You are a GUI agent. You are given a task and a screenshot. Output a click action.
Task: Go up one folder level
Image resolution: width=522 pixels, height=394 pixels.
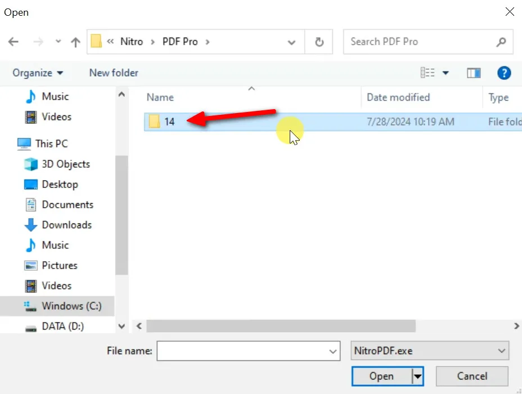[x=75, y=42]
